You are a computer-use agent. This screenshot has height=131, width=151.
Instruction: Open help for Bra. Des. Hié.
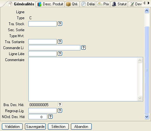coord(60,105)
